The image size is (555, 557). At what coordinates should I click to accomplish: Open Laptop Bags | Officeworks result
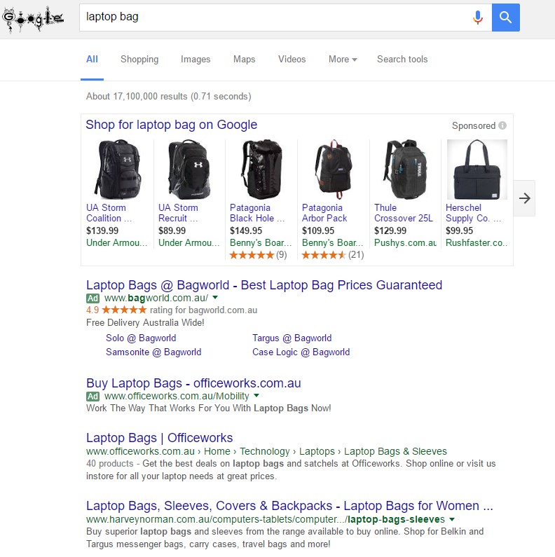160,438
